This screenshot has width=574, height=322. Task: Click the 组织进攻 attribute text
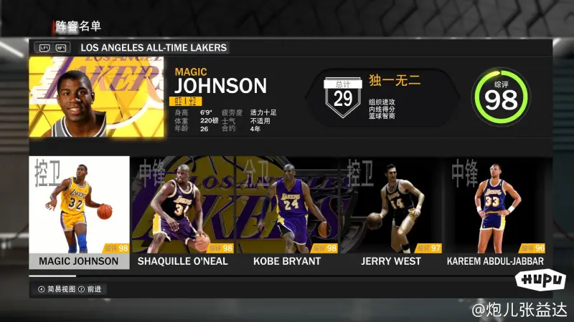pos(382,102)
